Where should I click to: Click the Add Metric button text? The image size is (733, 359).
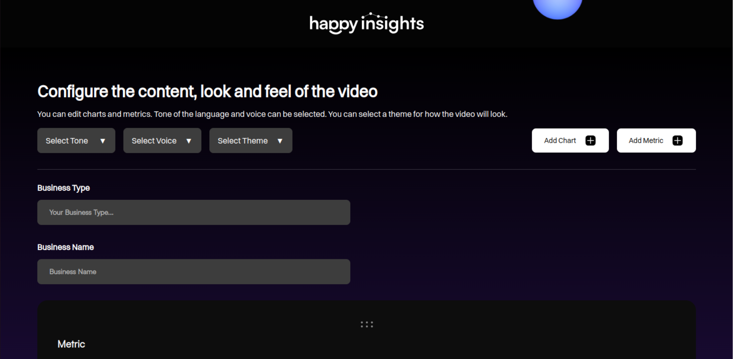point(646,140)
